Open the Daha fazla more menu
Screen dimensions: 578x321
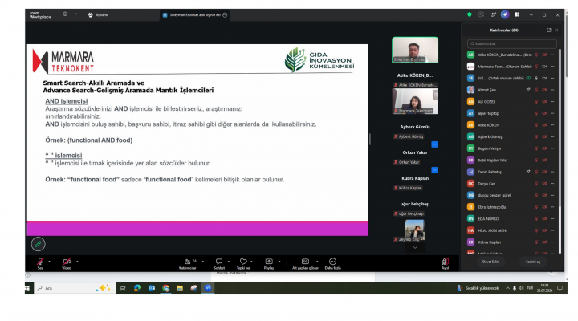click(x=332, y=263)
